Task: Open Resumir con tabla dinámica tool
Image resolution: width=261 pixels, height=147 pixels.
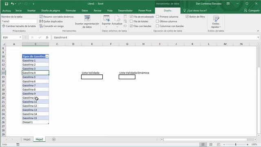Action: [56, 17]
